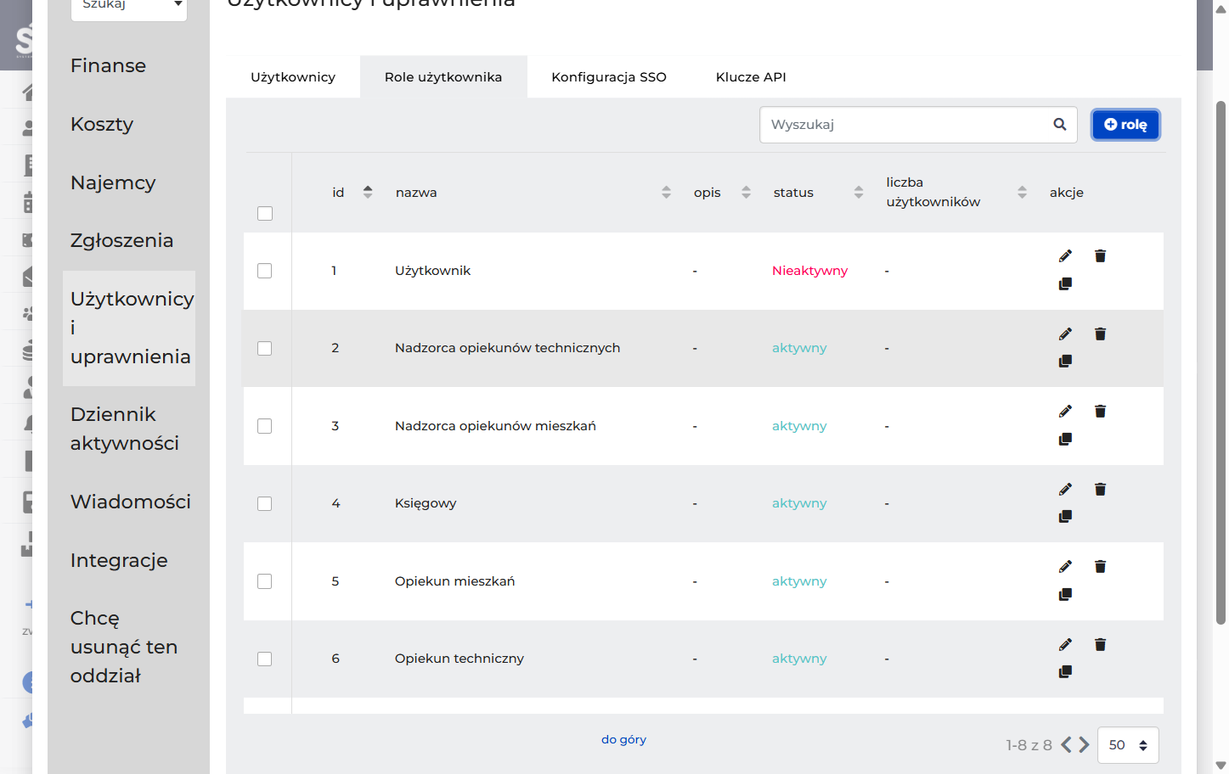Open the Klucze API tab
This screenshot has height=774, width=1229.
coord(751,77)
